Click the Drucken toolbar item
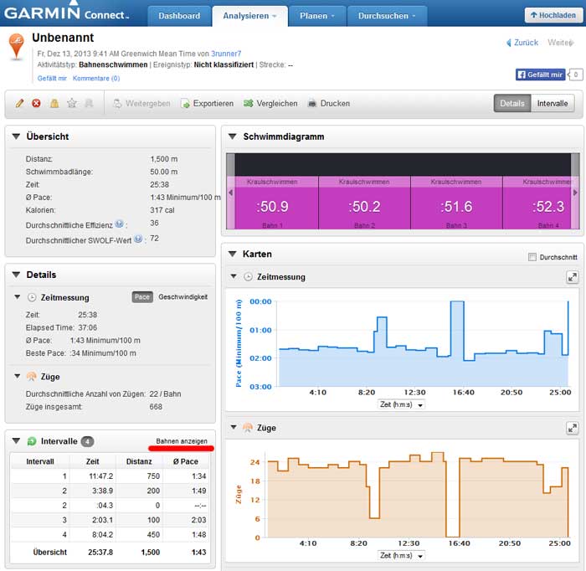 [328, 104]
